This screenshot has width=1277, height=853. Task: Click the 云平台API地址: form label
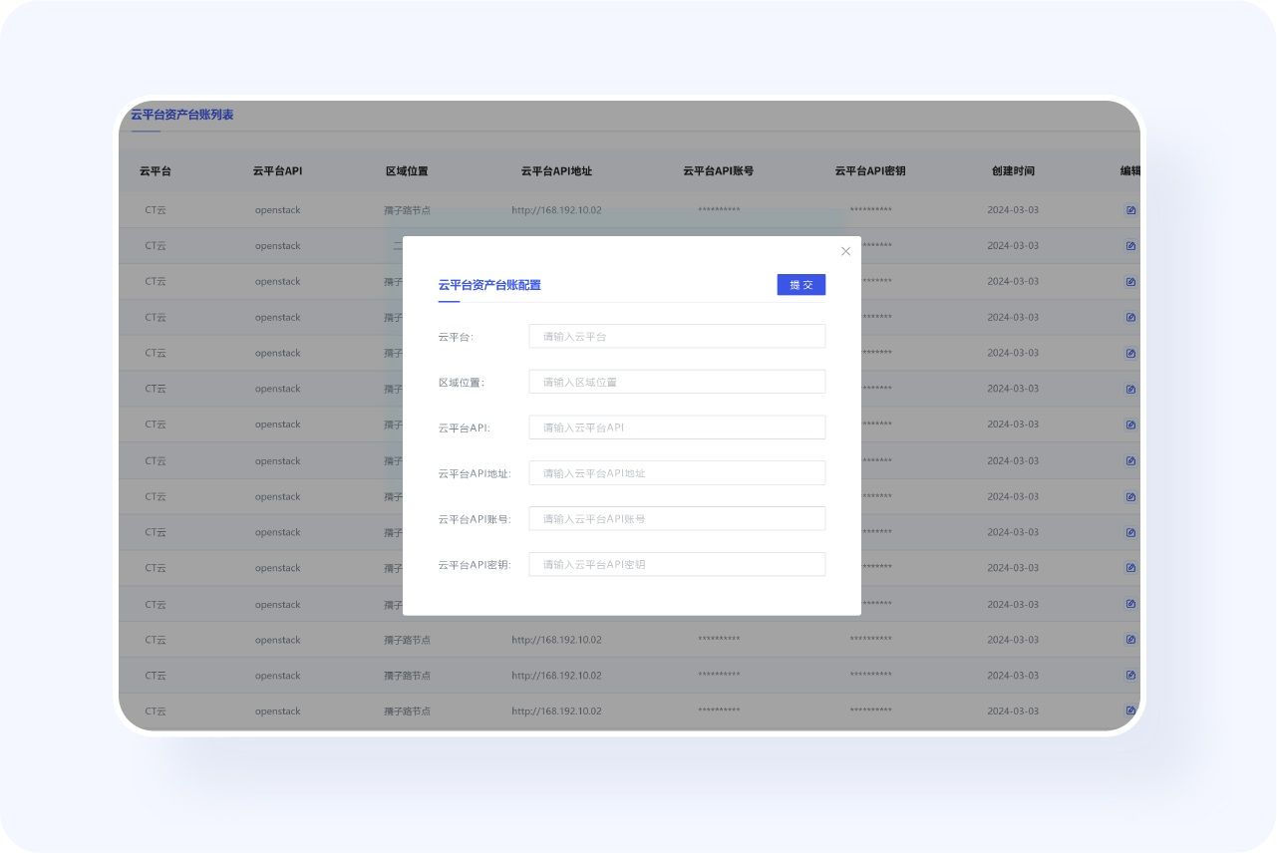tap(475, 474)
